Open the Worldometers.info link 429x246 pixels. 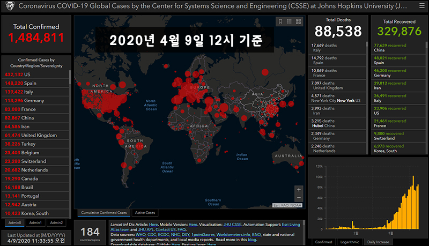(x=233, y=235)
